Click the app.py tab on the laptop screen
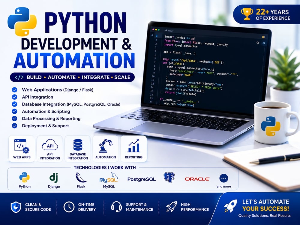The image size is (300, 225). 169,31
